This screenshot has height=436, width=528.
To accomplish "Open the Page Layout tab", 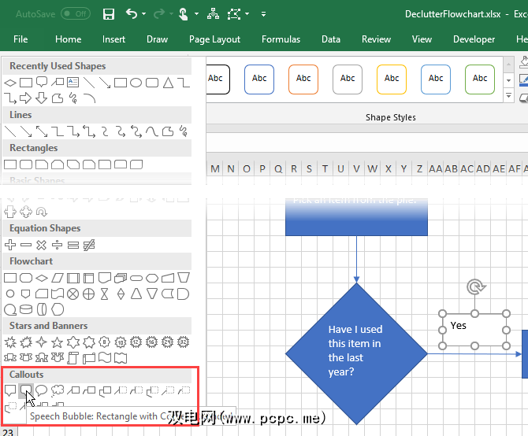I will point(214,39).
